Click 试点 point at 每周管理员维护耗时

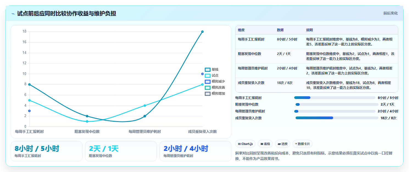pyautogui.click(x=145, y=106)
